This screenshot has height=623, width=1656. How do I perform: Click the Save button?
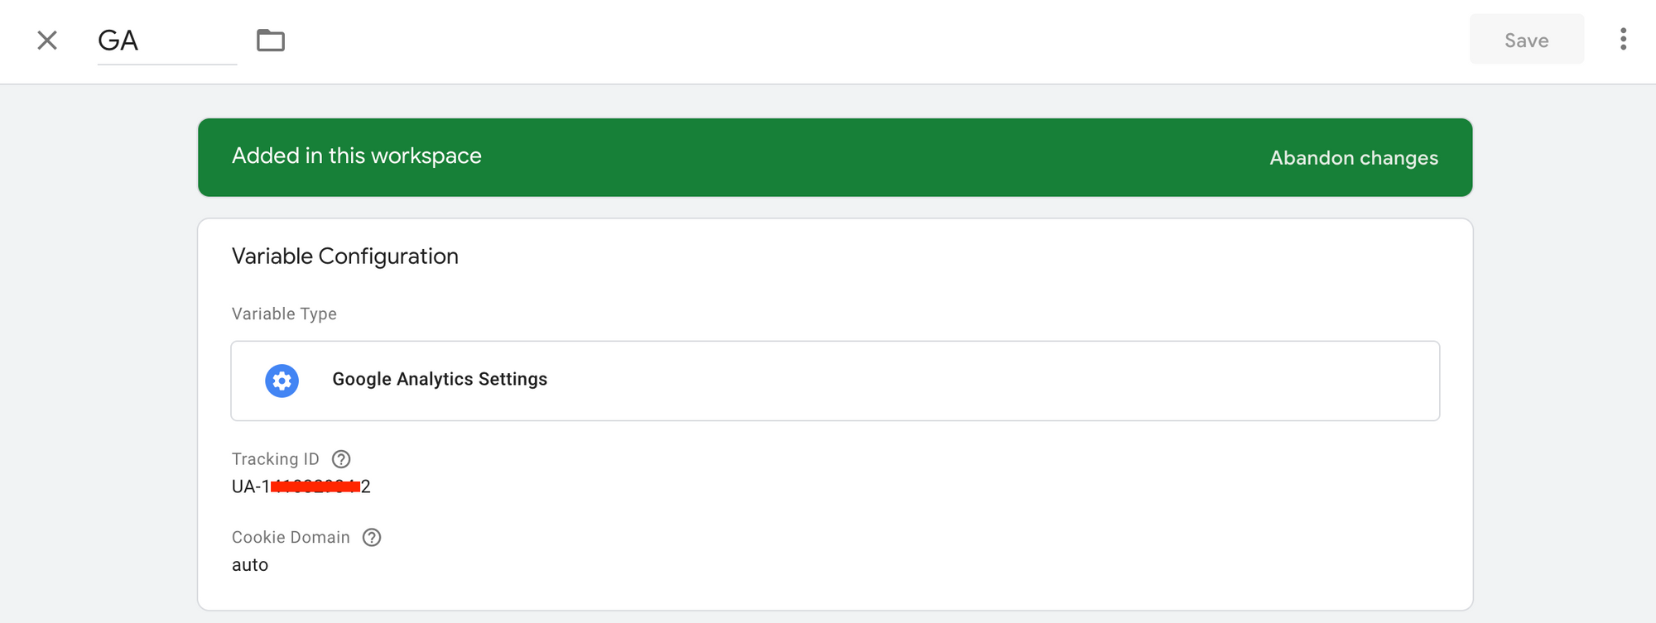[1527, 40]
